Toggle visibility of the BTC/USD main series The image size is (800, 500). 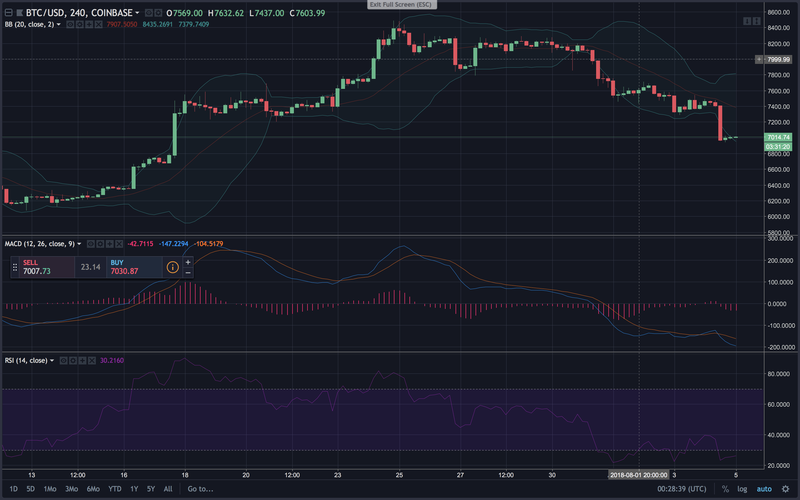tap(149, 13)
